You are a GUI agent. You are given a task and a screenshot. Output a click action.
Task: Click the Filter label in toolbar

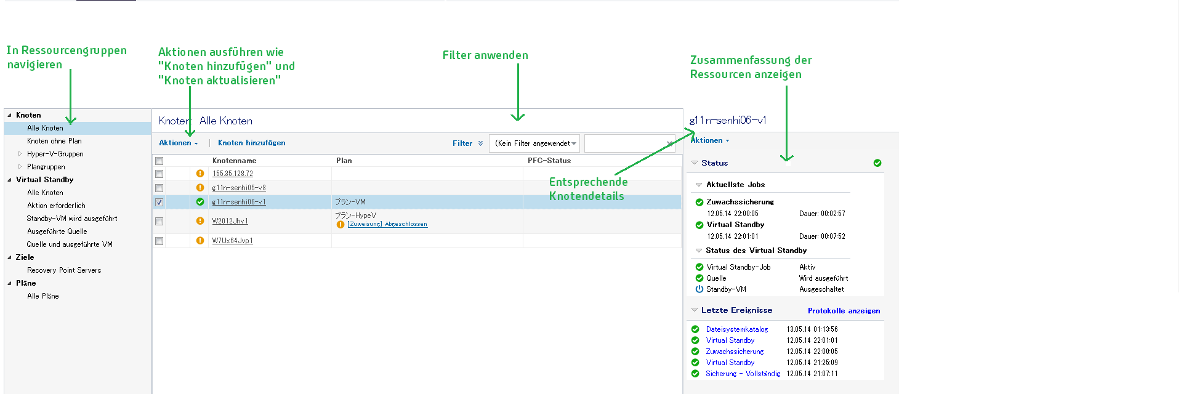(x=462, y=143)
